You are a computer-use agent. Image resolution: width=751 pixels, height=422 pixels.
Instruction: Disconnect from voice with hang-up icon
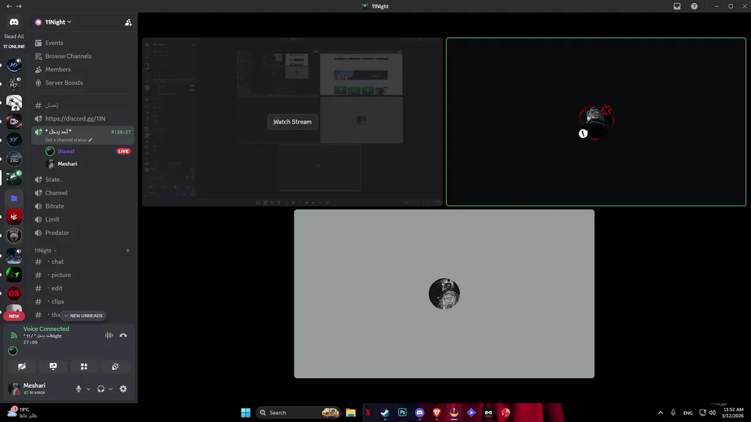click(123, 335)
